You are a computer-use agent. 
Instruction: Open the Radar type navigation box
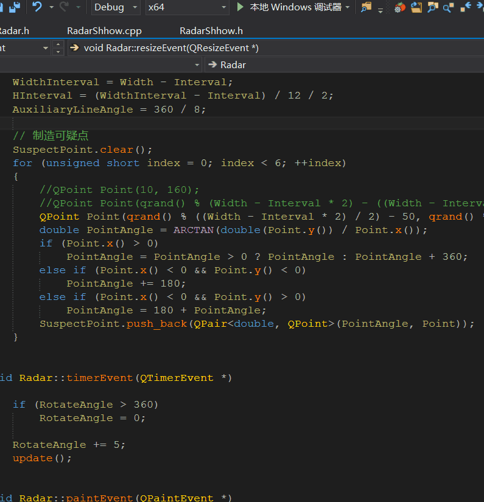coord(345,65)
